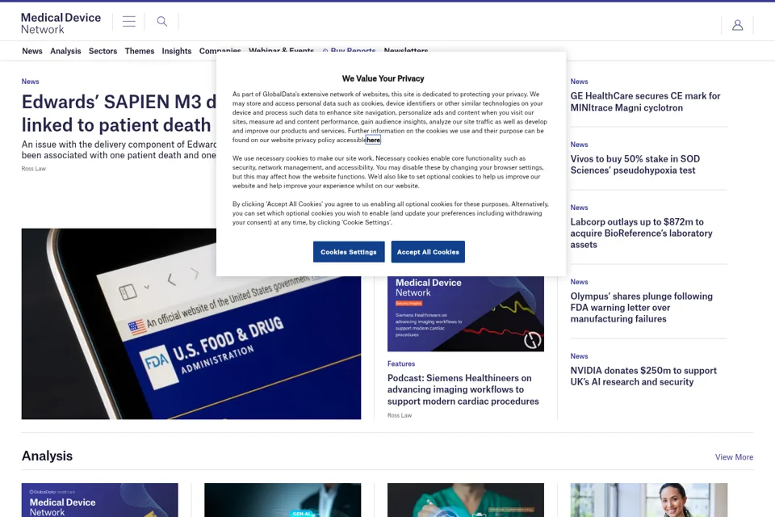Click the Analysis card with green scrubs image

[x=466, y=500]
